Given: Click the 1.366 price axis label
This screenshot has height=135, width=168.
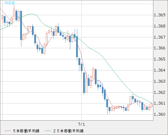Looking at the screenshot, I should click(x=160, y=48).
